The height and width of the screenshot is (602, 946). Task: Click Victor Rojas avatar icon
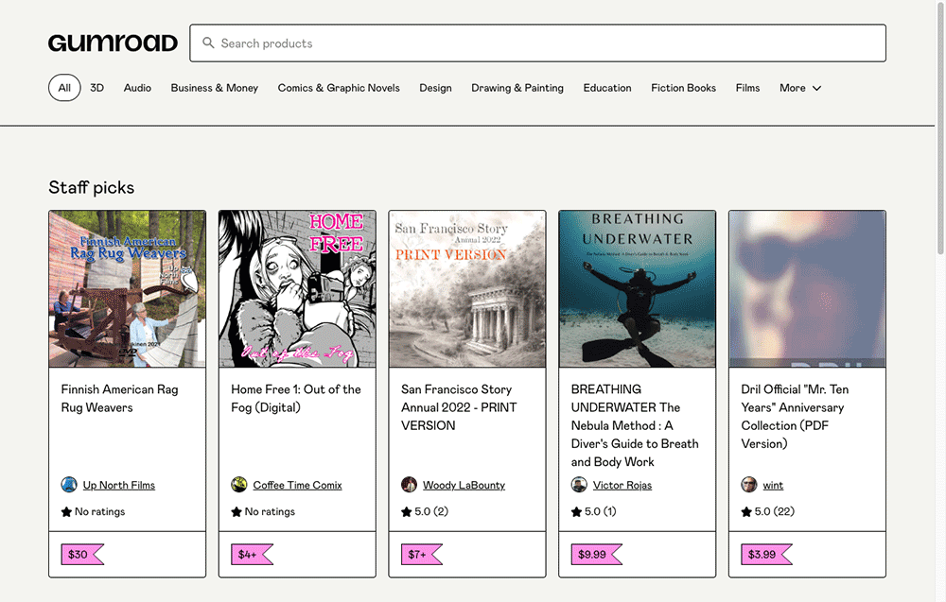point(579,485)
